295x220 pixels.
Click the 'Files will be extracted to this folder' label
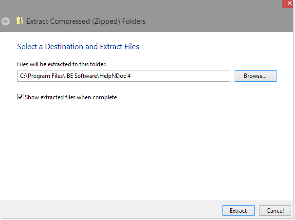coord(62,64)
